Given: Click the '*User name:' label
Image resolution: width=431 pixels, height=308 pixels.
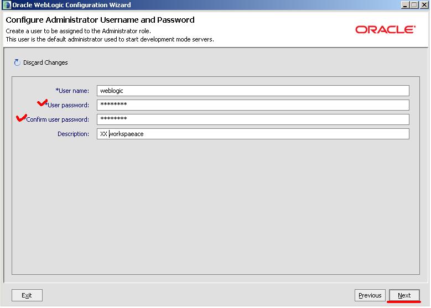Looking at the screenshot, I should coord(72,91).
